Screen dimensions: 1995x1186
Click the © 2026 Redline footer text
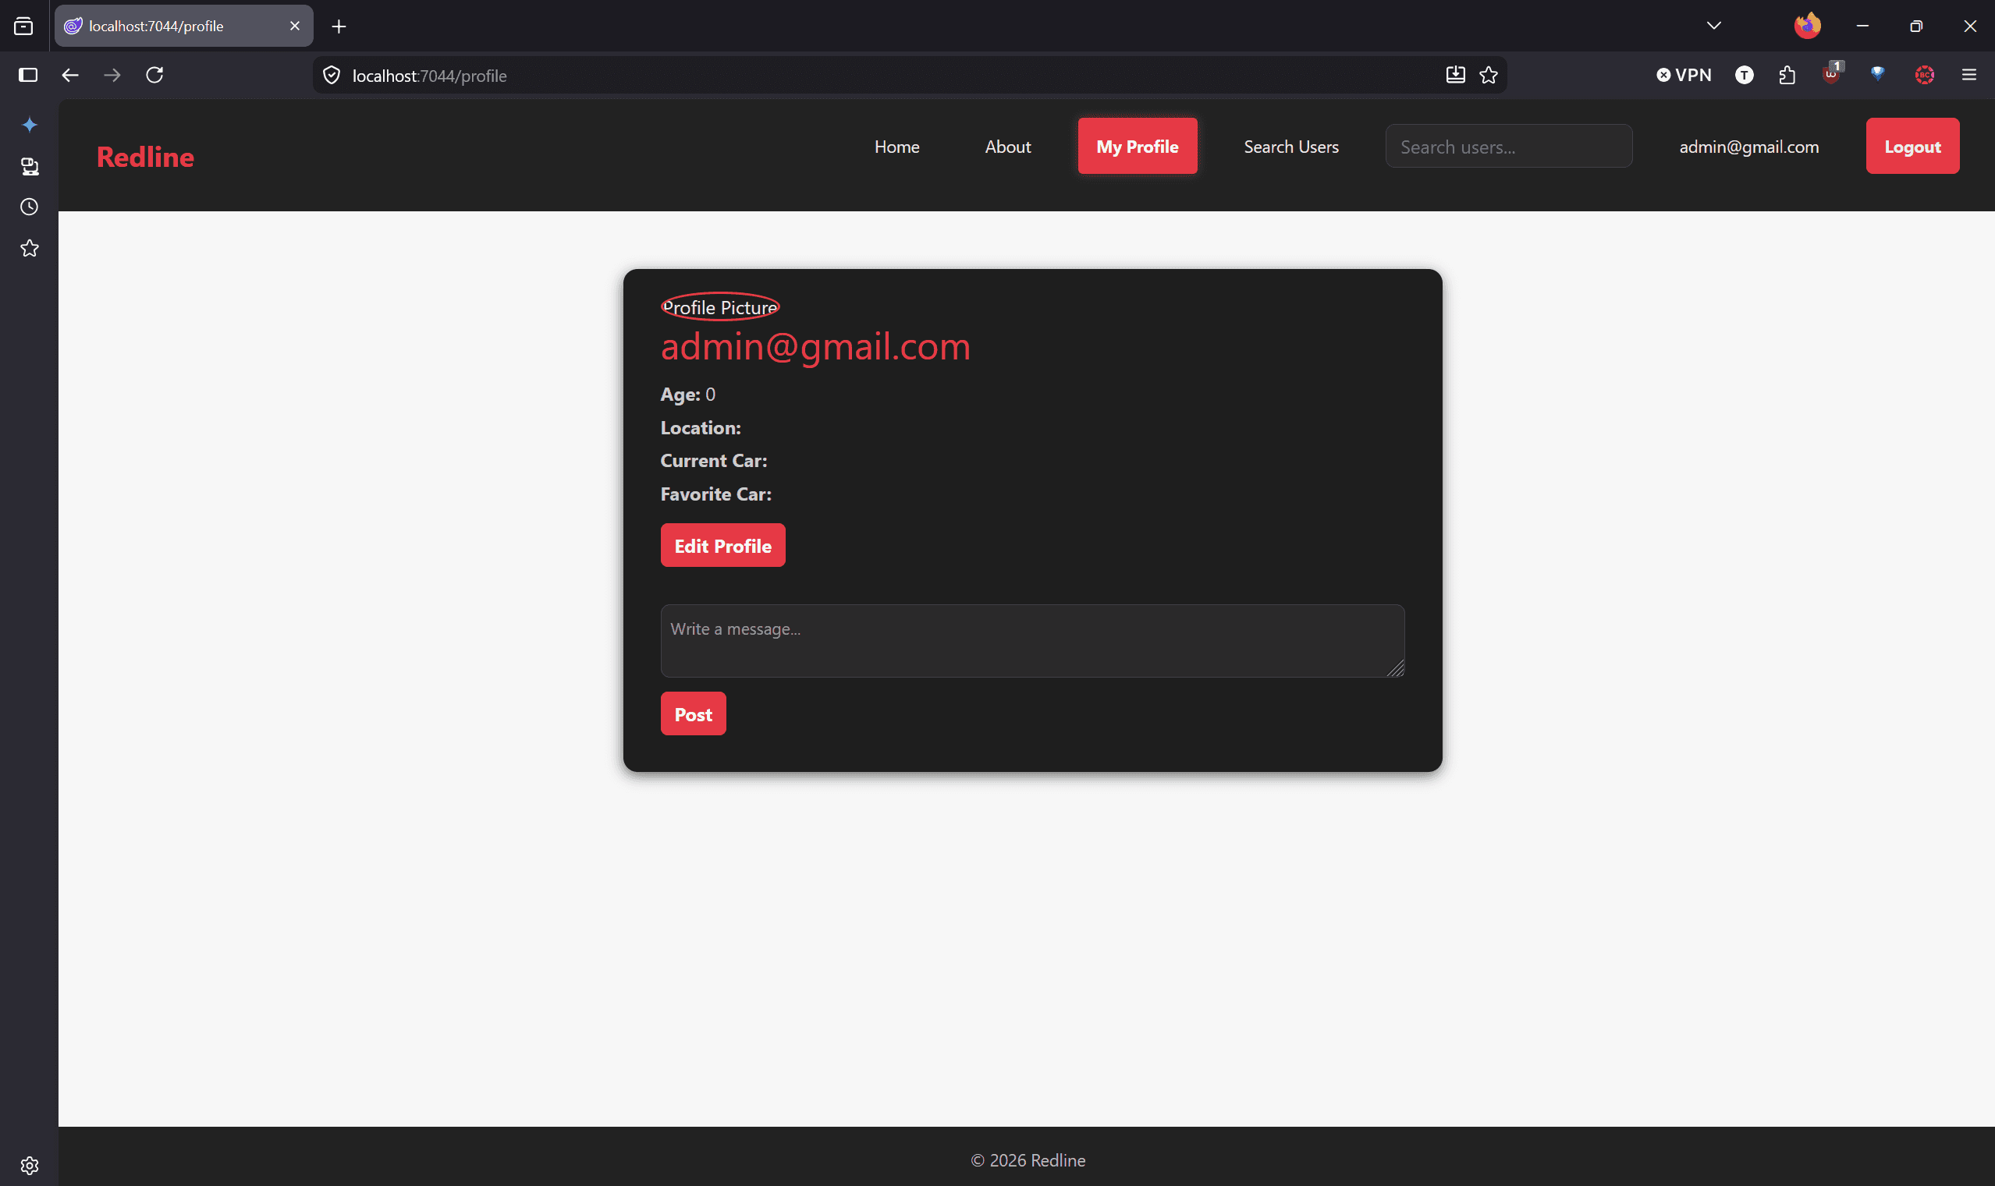click(1028, 1161)
